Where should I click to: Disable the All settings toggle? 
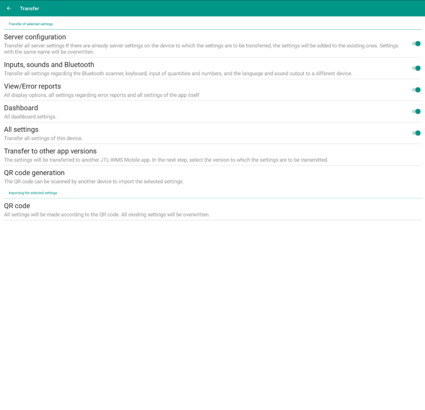coord(416,133)
